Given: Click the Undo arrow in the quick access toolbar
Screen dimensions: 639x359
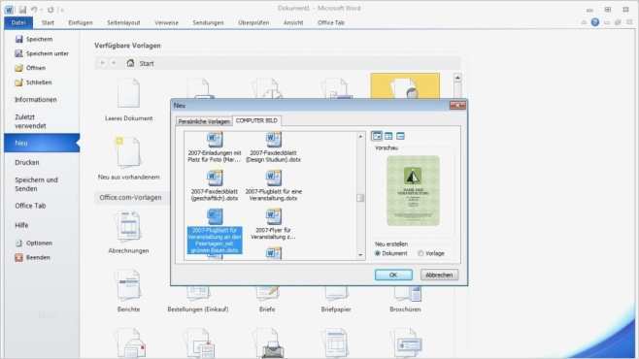Looking at the screenshot, I should [34, 10].
